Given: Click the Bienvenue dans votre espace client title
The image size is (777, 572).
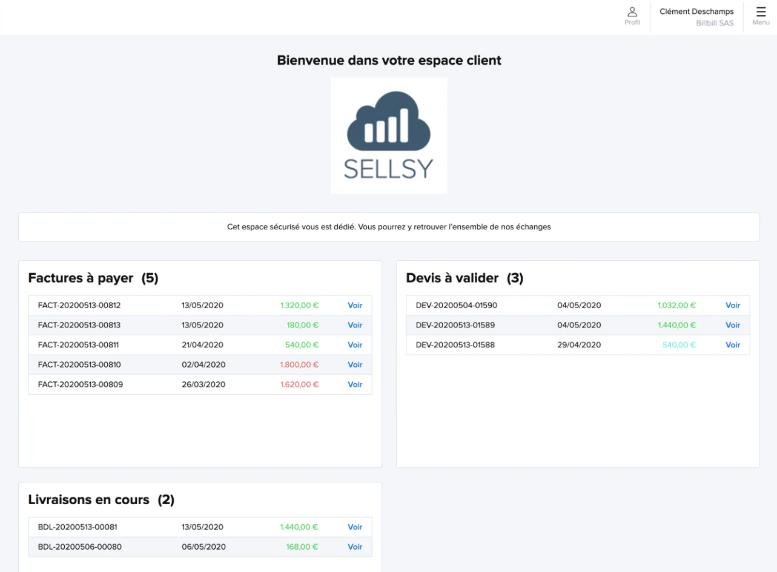Looking at the screenshot, I should pyautogui.click(x=389, y=61).
